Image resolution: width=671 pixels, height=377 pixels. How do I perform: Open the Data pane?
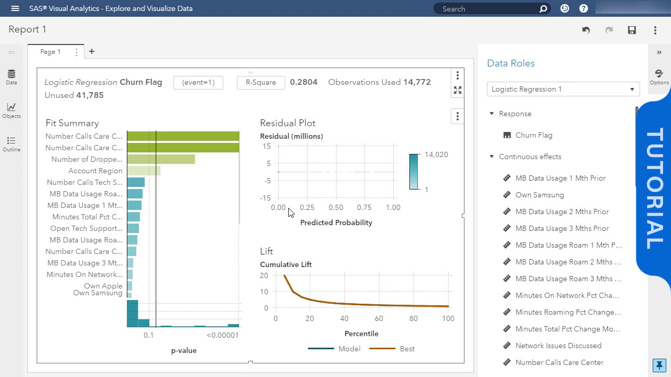point(12,77)
